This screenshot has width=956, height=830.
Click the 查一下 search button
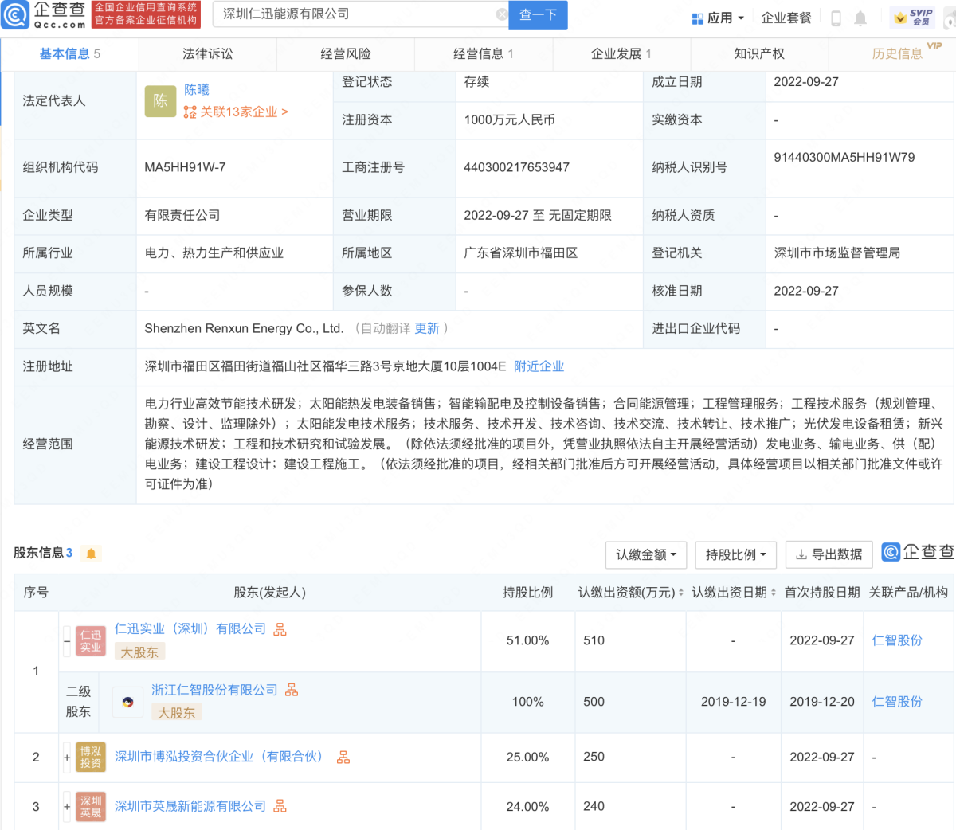538,14
